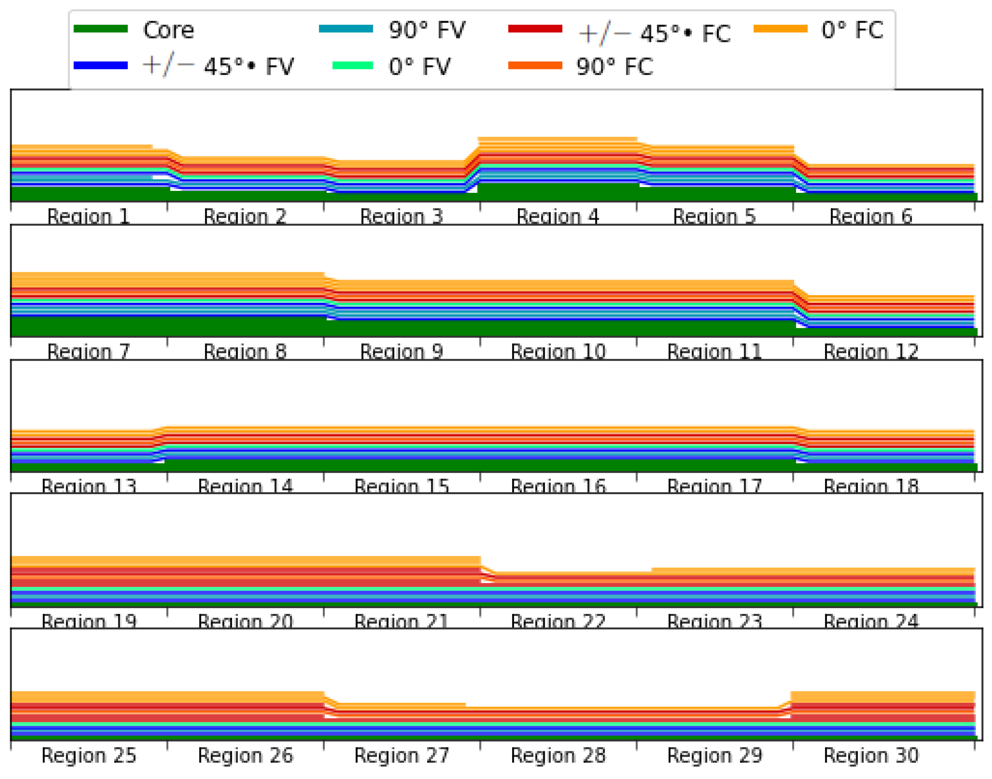The height and width of the screenshot is (779, 992).
Task: Click the 90° FC legend label text
Action: tap(614, 67)
